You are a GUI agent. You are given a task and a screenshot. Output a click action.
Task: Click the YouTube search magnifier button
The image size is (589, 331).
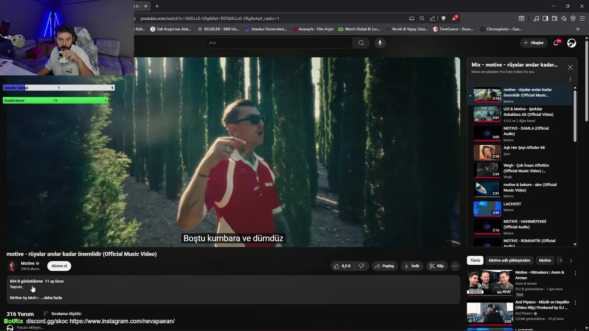tap(361, 43)
